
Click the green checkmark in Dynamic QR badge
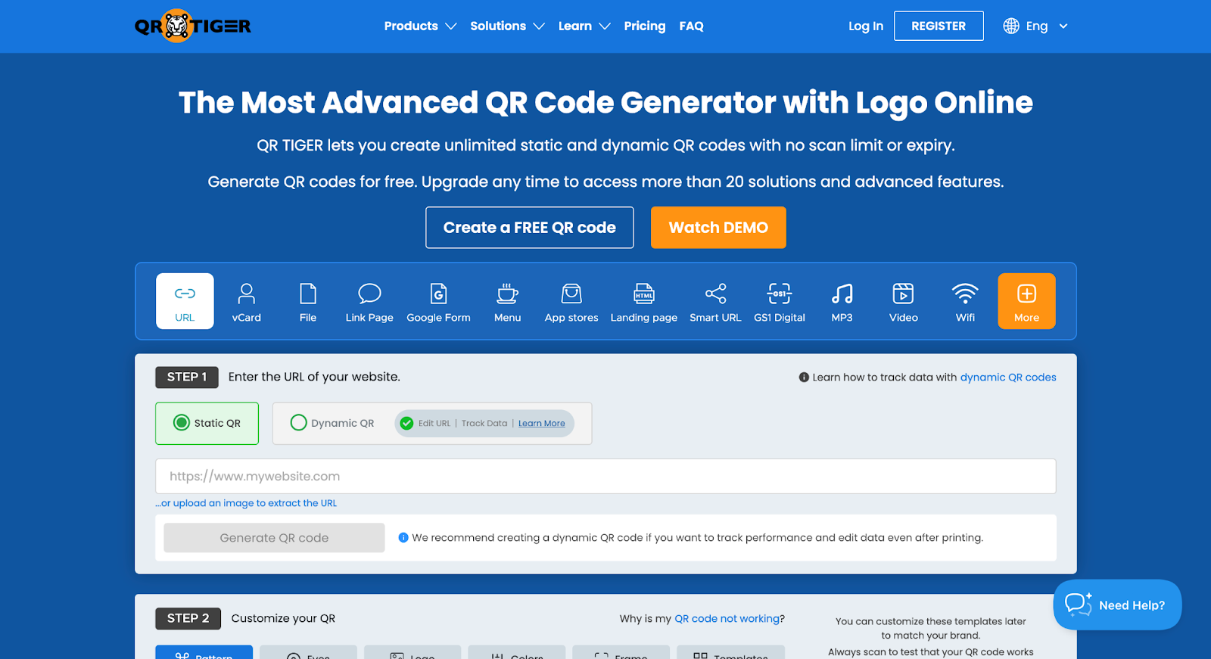click(x=406, y=424)
